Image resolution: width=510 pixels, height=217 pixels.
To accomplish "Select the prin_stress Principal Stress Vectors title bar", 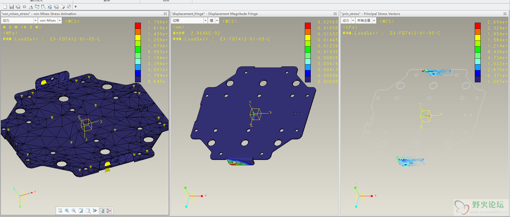I will tap(371, 14).
